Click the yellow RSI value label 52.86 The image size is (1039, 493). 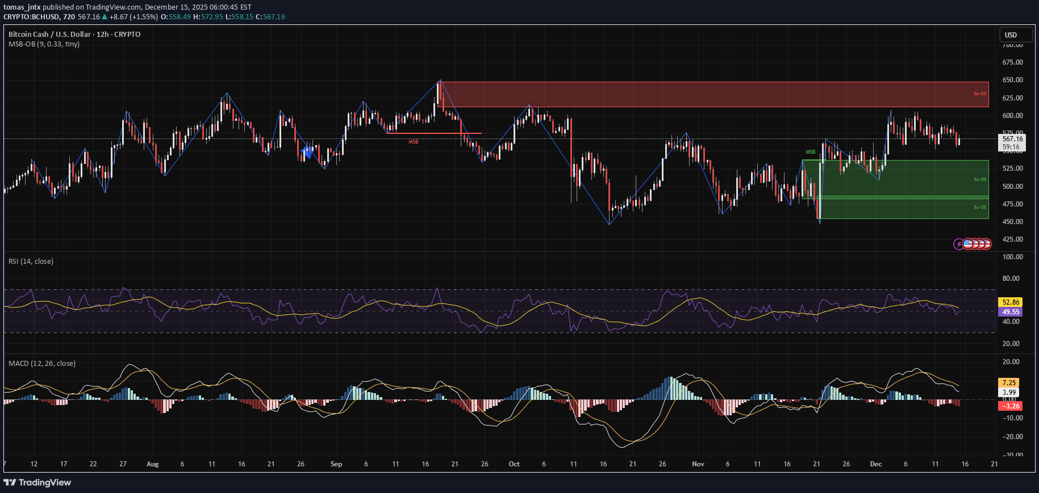1011,302
